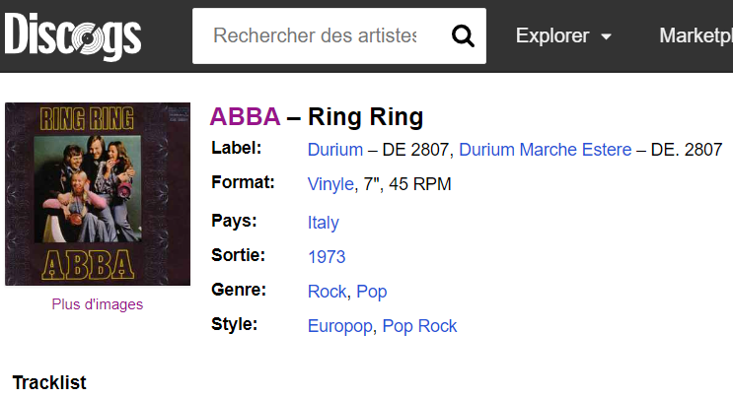Select the Vinyl format link
Screen dimensions: 733x399
tap(330, 184)
